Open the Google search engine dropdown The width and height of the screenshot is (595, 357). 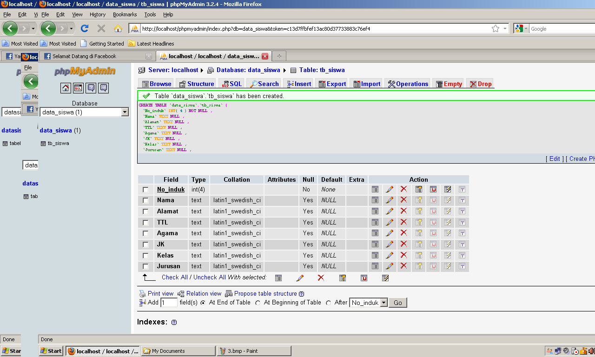pyautogui.click(x=527, y=28)
